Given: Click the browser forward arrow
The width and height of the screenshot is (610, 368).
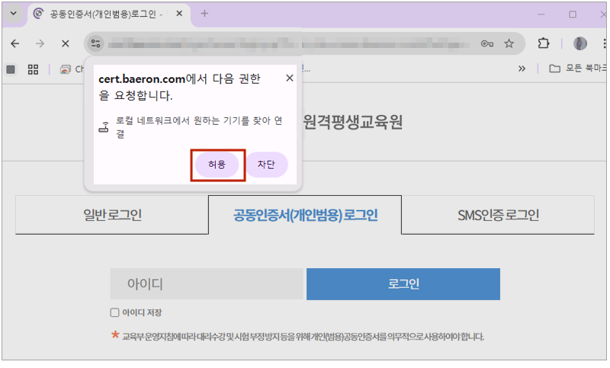Looking at the screenshot, I should point(40,43).
